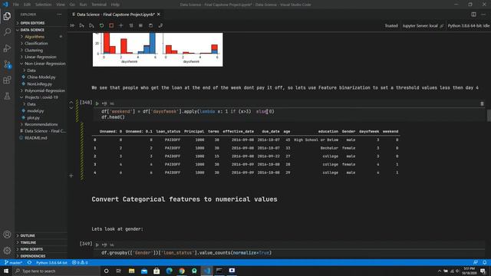Open China-Model.py file
The height and width of the screenshot is (276, 491).
(x=41, y=77)
